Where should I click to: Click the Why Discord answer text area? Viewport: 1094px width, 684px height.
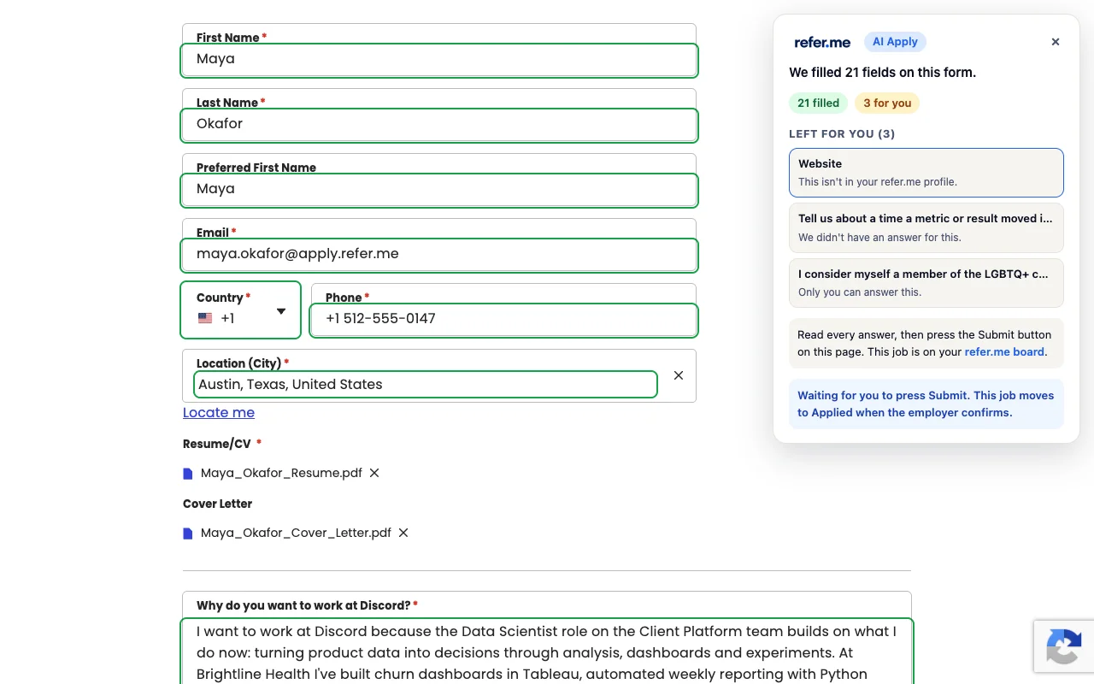(547, 652)
